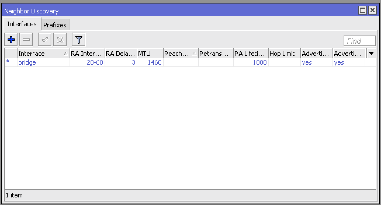Click the Hop Limit column header
Image resolution: width=381 pixels, height=205 pixels.
click(284, 54)
